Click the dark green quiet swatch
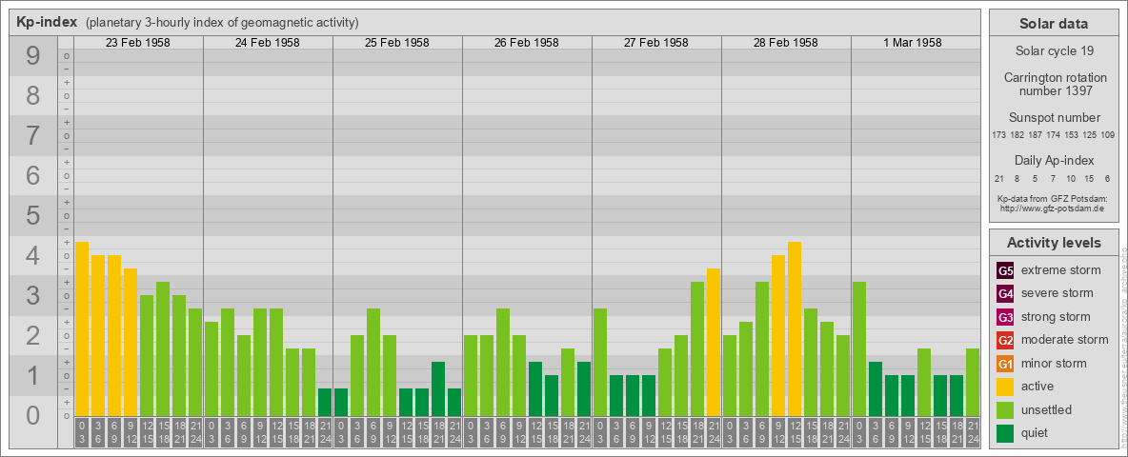The width and height of the screenshot is (1128, 457). point(1005,432)
